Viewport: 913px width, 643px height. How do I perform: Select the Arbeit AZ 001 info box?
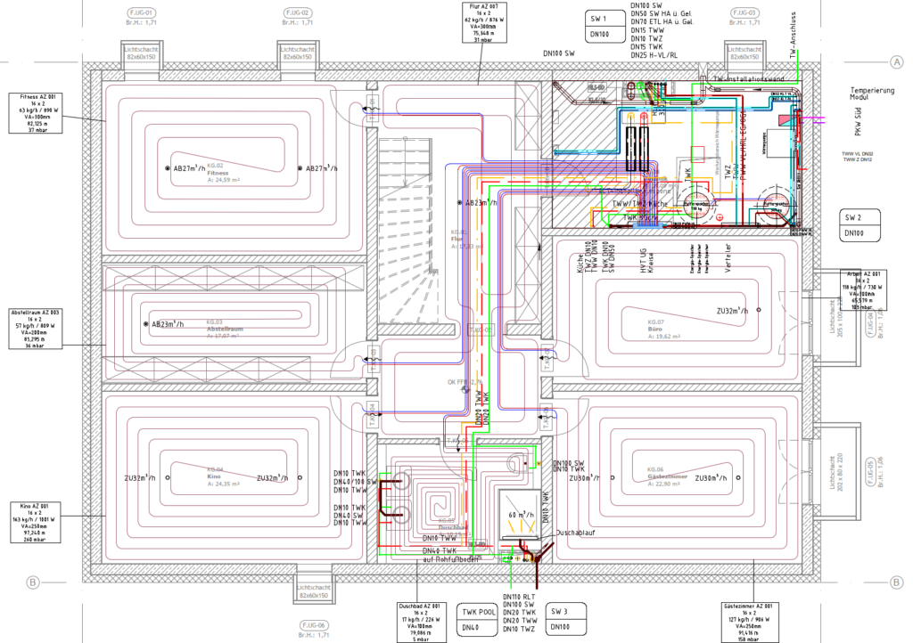coord(863,289)
